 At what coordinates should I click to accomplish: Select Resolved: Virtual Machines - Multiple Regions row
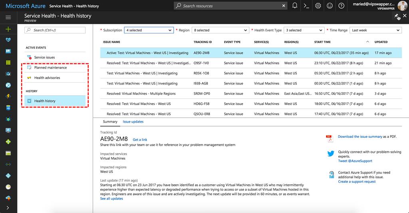click(251, 94)
